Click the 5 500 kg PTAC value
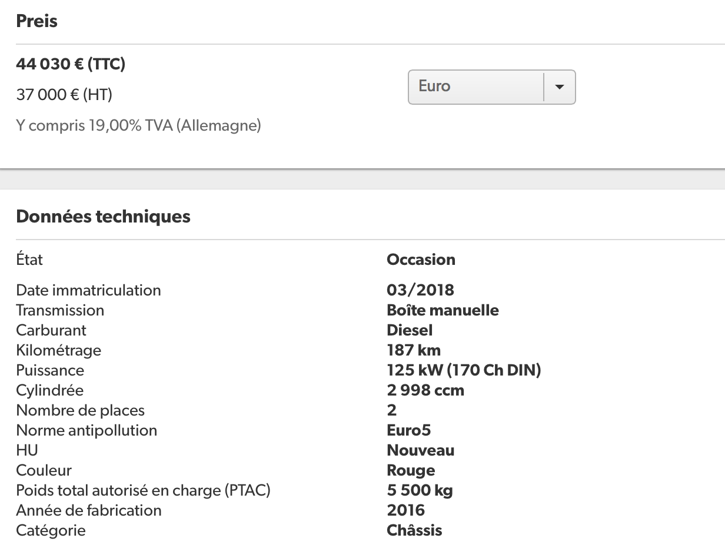725x558 pixels. (x=420, y=490)
